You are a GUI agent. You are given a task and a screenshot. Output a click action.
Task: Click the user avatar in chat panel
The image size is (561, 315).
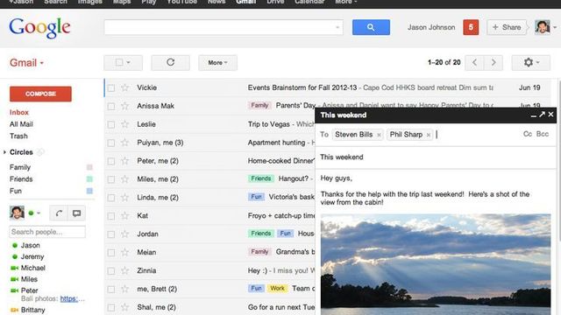17,213
